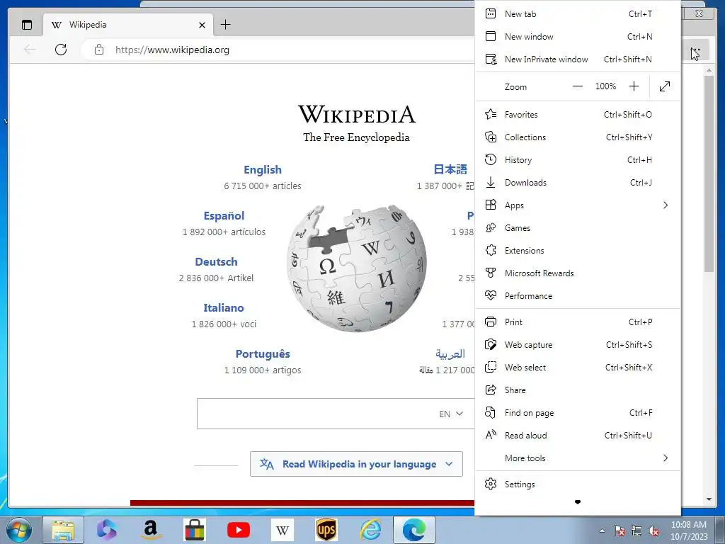Refresh the page
The height and width of the screenshot is (544, 725).
(61, 50)
